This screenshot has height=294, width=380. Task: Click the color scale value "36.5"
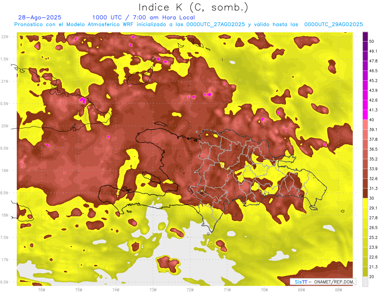pyautogui.click(x=373, y=149)
